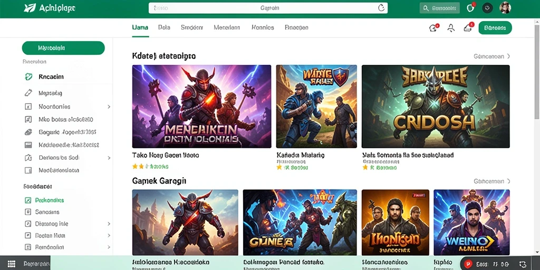540x270 pixels.
Task: Expand the Dicranog inle chevron
Action: 109,224
